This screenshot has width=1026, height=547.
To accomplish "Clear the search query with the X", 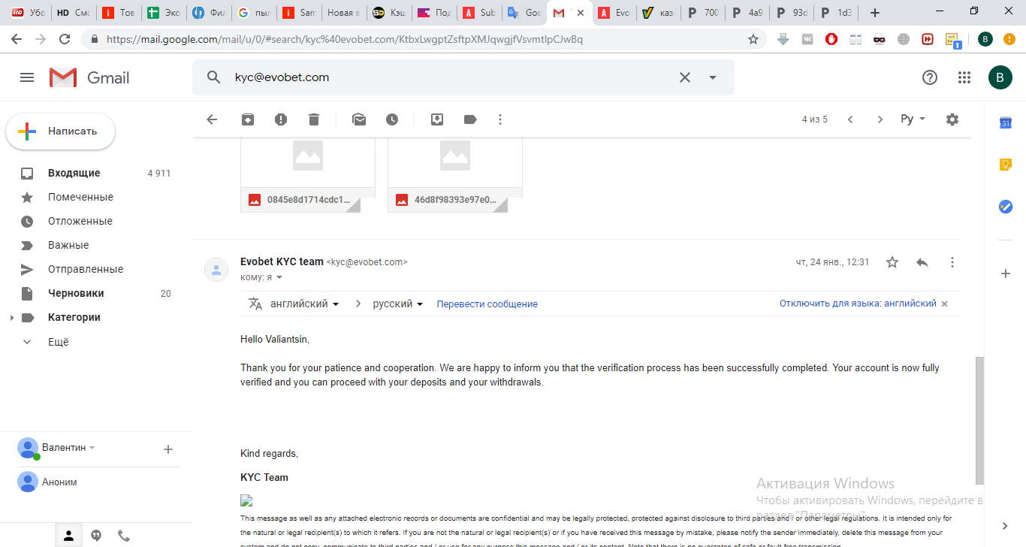I will click(685, 77).
